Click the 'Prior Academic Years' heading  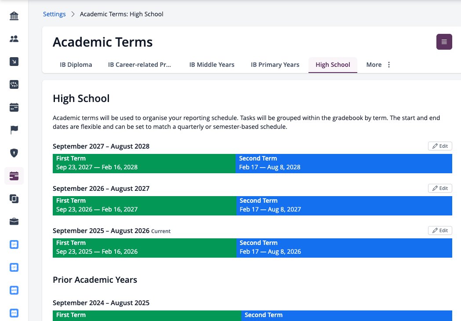pyautogui.click(x=94, y=280)
